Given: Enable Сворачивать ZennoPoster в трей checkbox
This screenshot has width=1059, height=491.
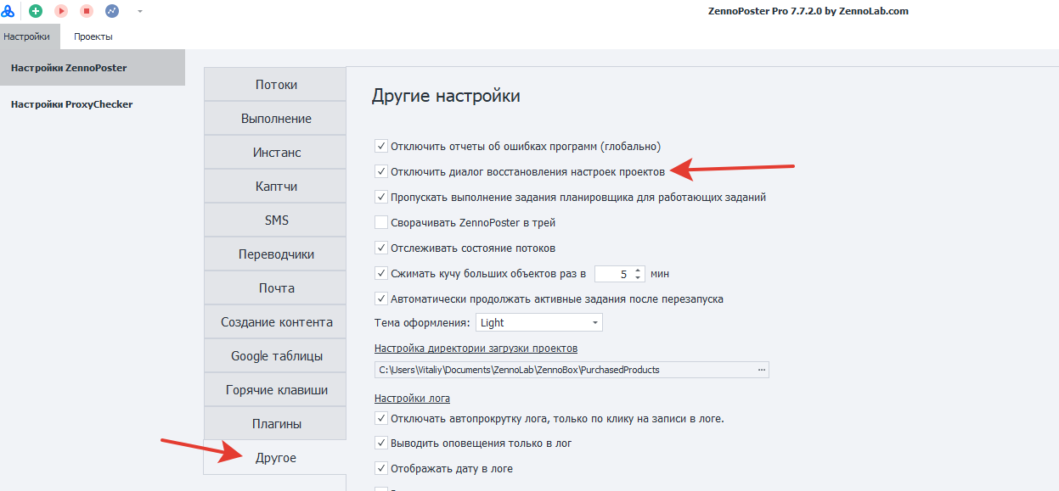Looking at the screenshot, I should coord(381,222).
